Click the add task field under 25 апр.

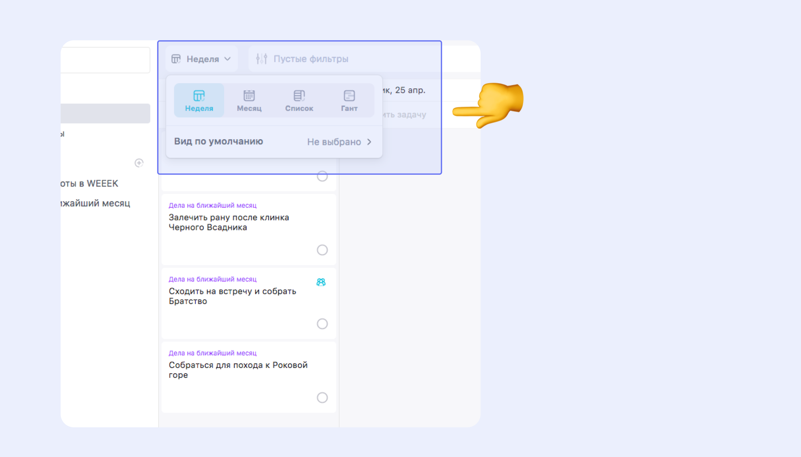click(x=405, y=115)
